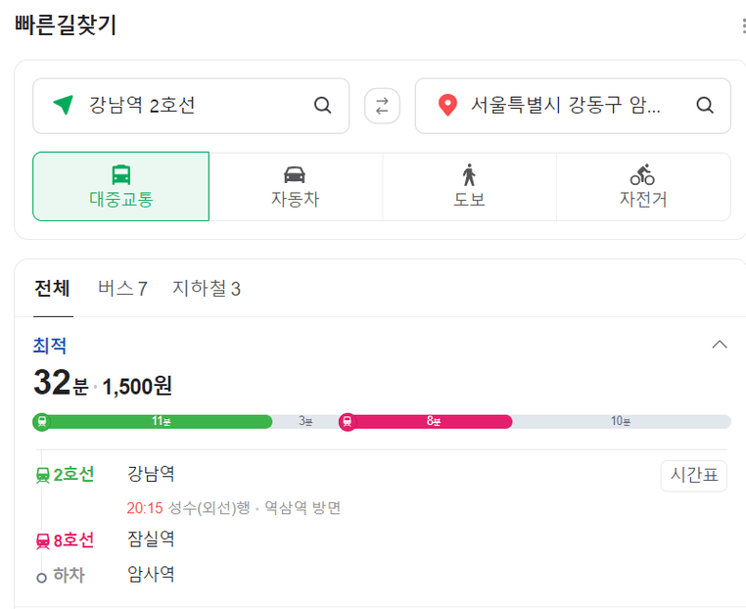The width and height of the screenshot is (746, 609).
Task: Select 자전거 bicycle mode
Action: tap(643, 186)
